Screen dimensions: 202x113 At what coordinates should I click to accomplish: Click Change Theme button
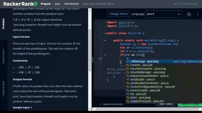(x=119, y=14)
